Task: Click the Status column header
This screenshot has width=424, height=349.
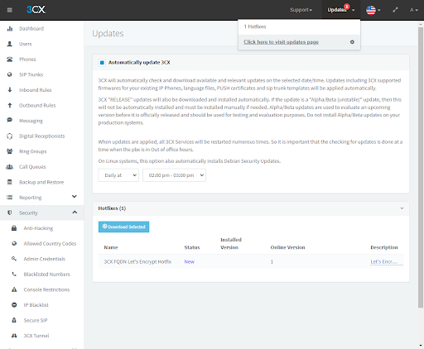Action: coord(192,247)
